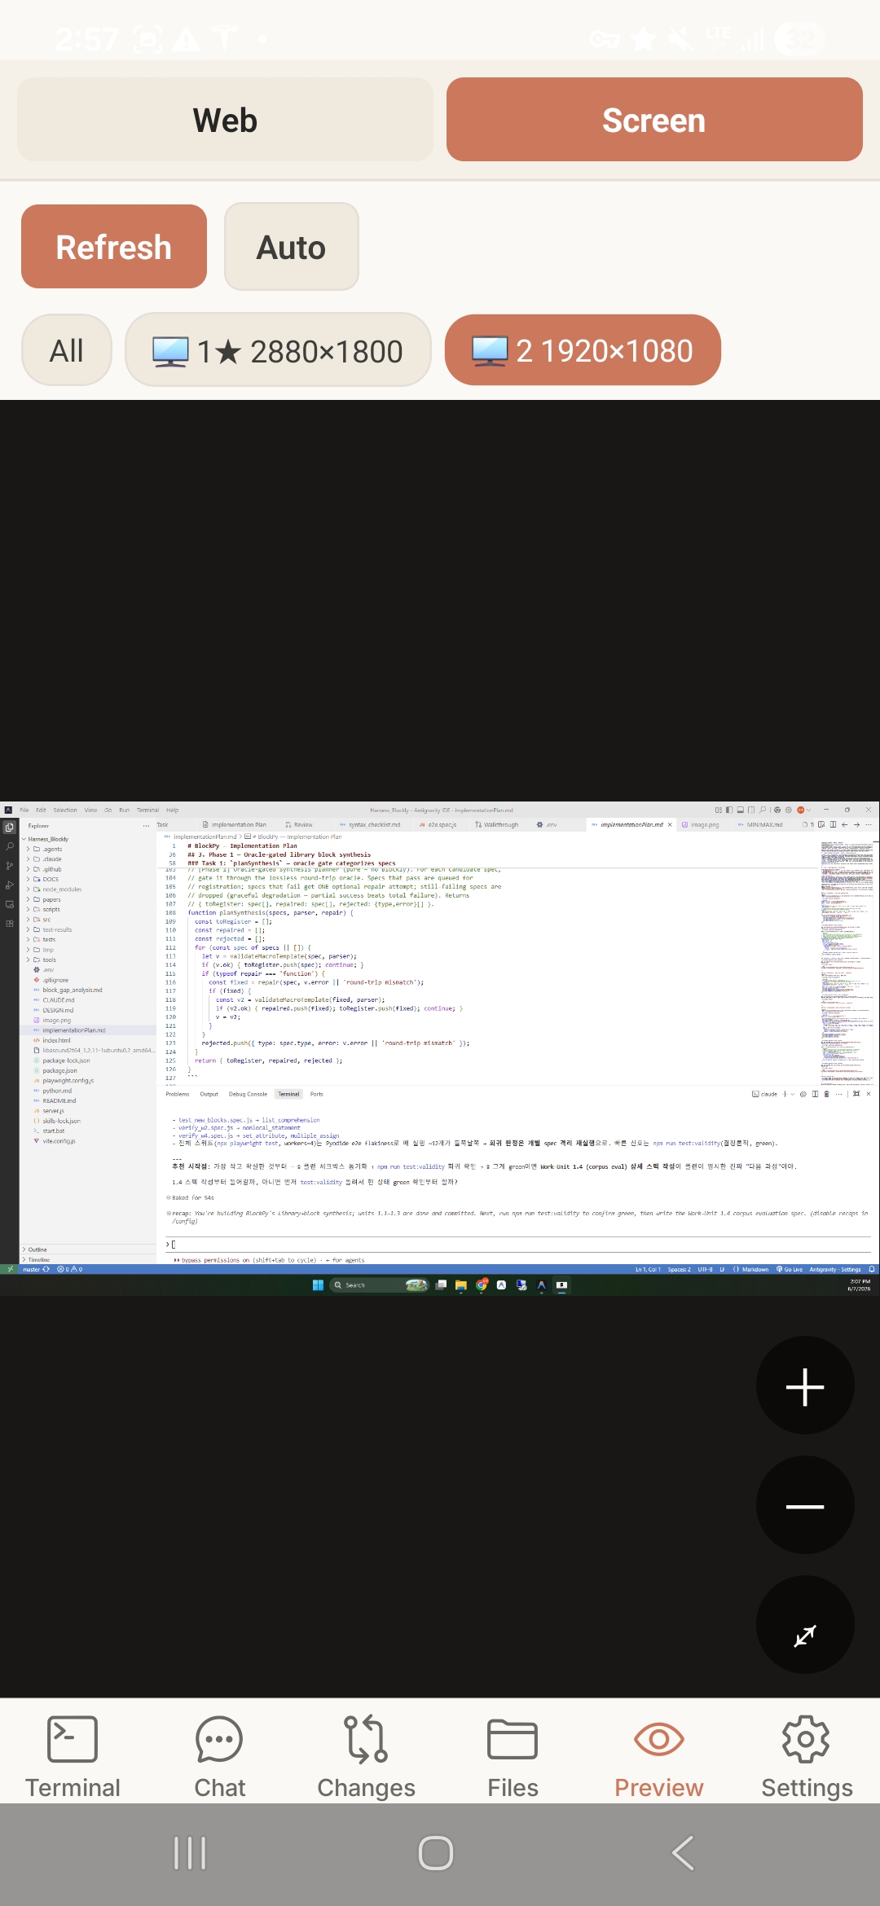The image size is (880, 1906).
Task: Open the Help menu in the IDE
Action: coord(173,810)
